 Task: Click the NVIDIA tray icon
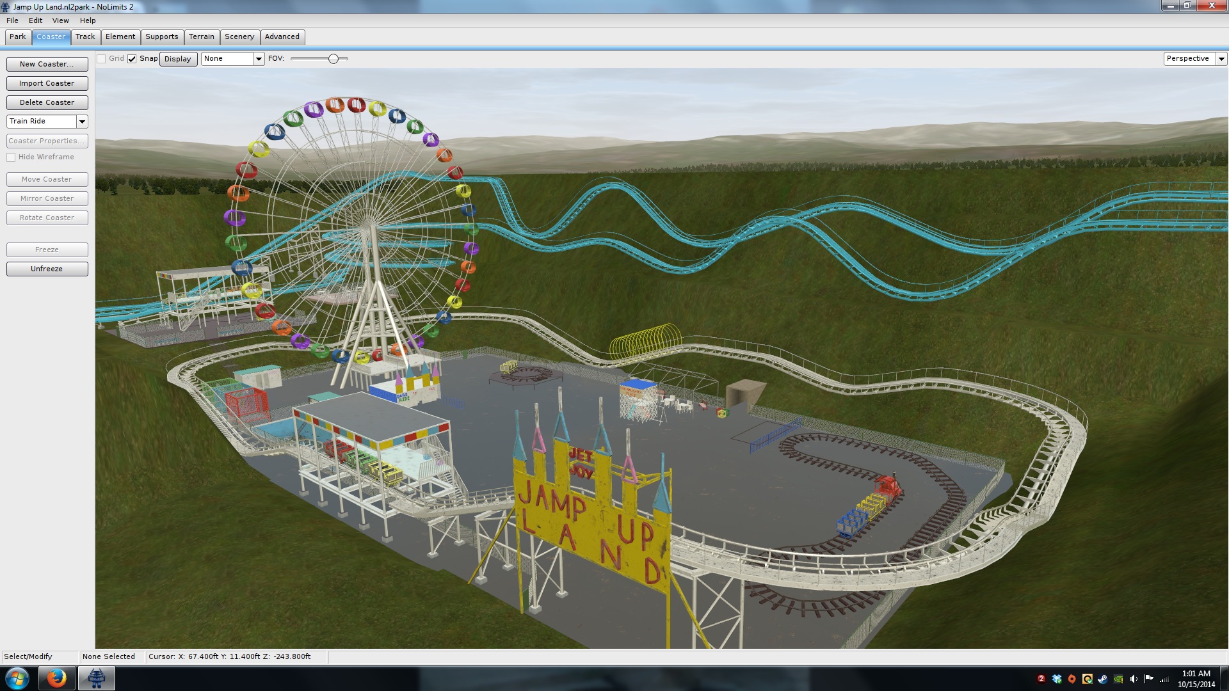[x=1118, y=679]
